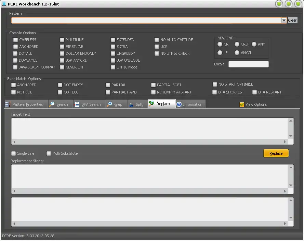This screenshot has width=304, height=241.
Task: Enable the MULTILINE compile option
Action: [62, 40]
